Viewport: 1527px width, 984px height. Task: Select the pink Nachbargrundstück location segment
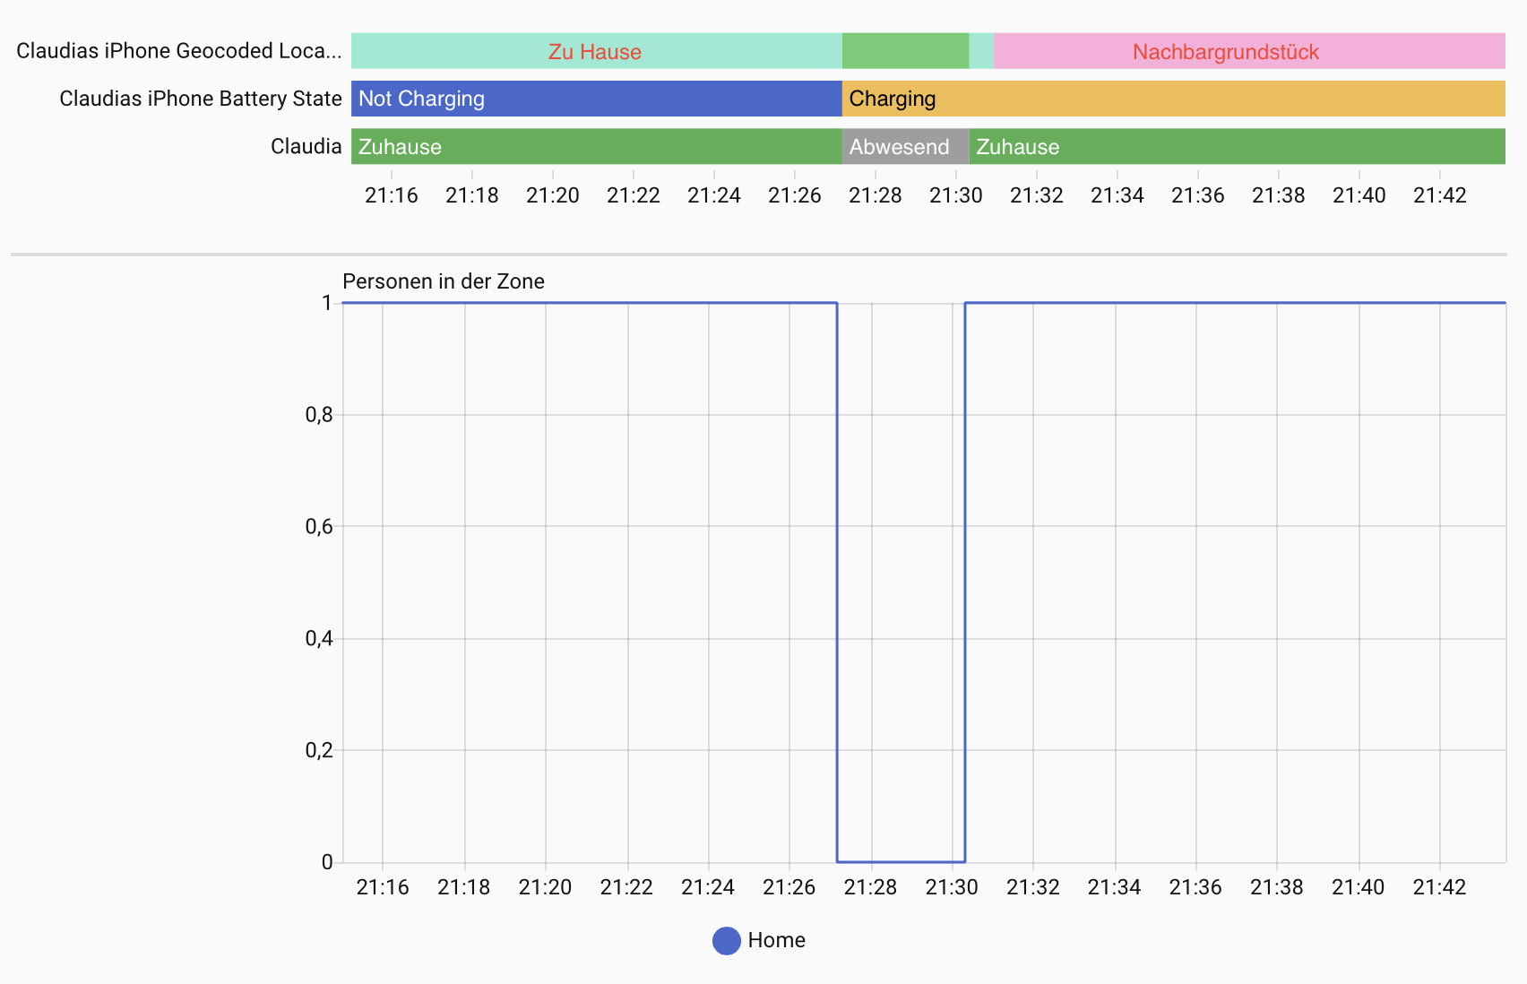(x=1248, y=51)
